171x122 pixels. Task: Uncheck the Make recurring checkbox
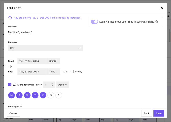(10, 85)
